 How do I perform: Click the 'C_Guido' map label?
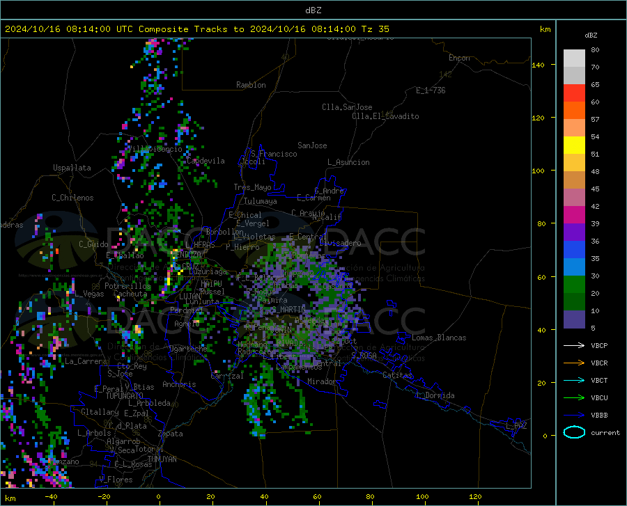point(93,244)
